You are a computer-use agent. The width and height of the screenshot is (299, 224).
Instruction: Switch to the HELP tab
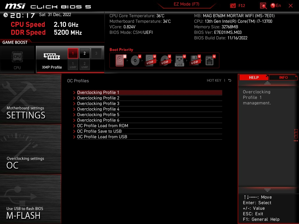click(254, 78)
